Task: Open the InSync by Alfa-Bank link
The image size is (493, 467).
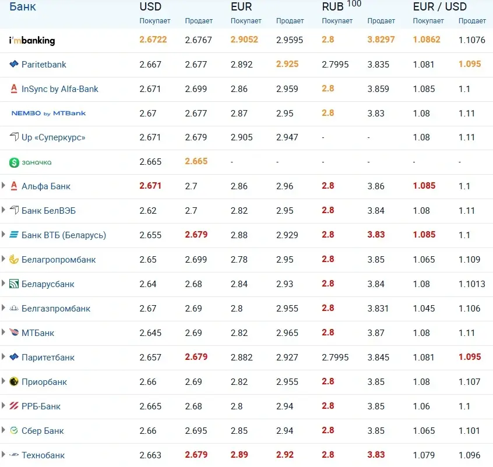Action: [60, 89]
